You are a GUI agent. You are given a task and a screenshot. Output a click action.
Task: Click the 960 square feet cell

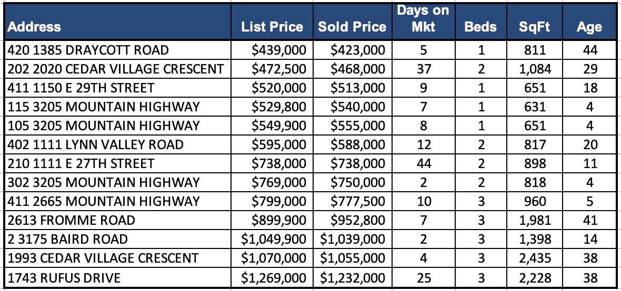535,201
